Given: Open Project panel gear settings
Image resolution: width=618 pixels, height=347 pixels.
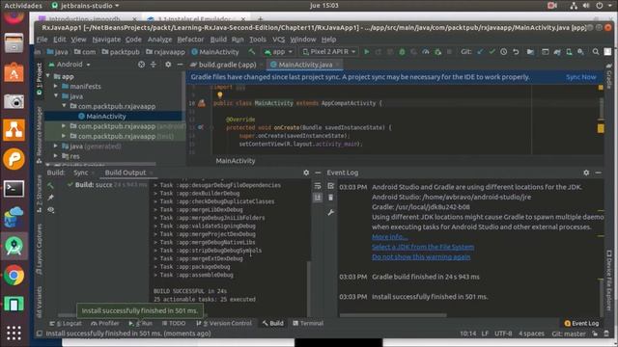Looking at the screenshot, I should (168, 65).
